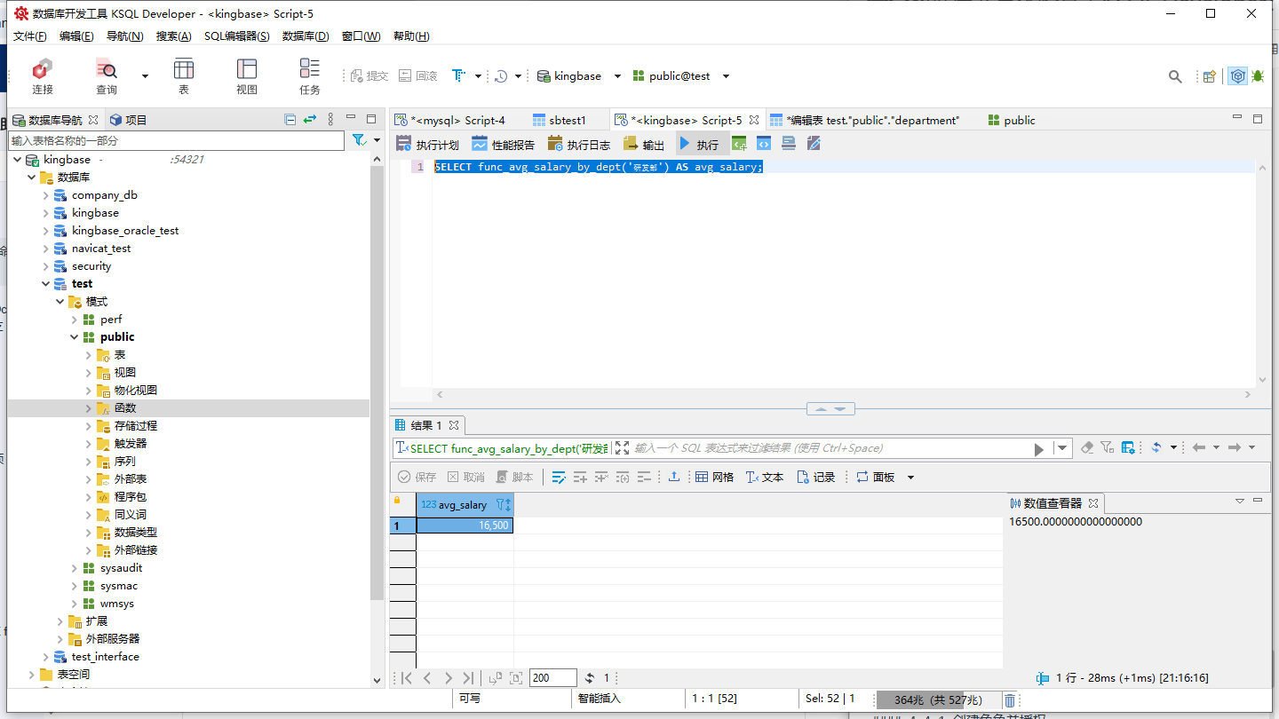This screenshot has height=719, width=1279.
Task: Click the 表 (Table) toolbar icon
Action: 184,76
